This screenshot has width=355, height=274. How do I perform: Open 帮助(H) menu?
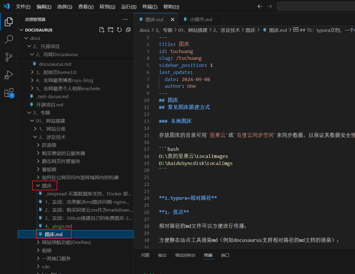click(171, 6)
